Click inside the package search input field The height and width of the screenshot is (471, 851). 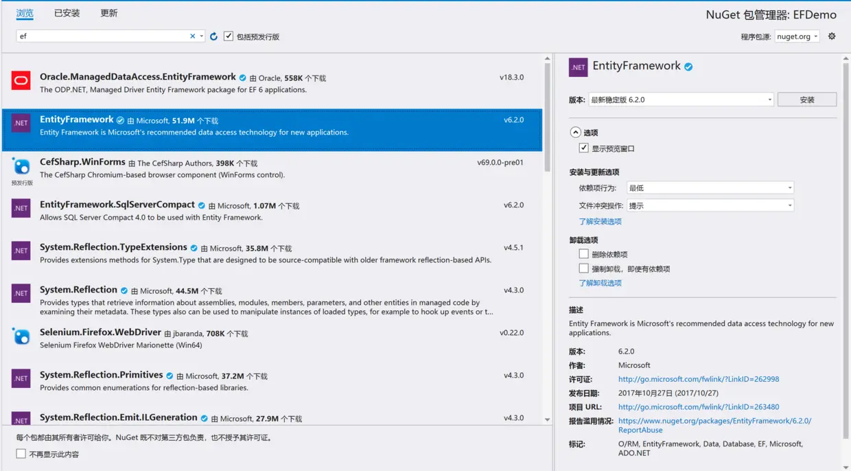103,34
